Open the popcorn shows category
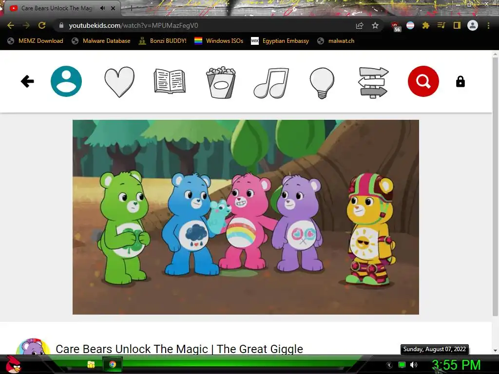499x374 pixels. 221,82
